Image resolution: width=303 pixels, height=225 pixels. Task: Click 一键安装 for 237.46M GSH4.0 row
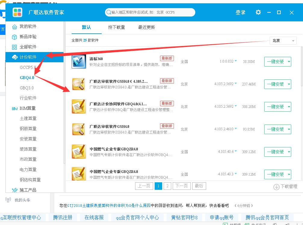coord(276,84)
